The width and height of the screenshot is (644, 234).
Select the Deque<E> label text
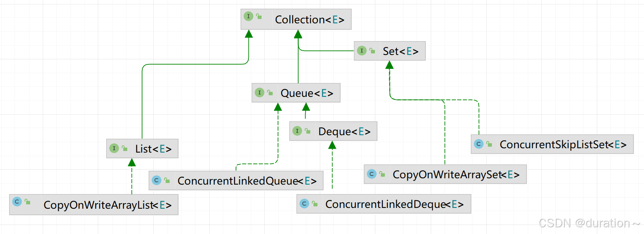(x=344, y=131)
